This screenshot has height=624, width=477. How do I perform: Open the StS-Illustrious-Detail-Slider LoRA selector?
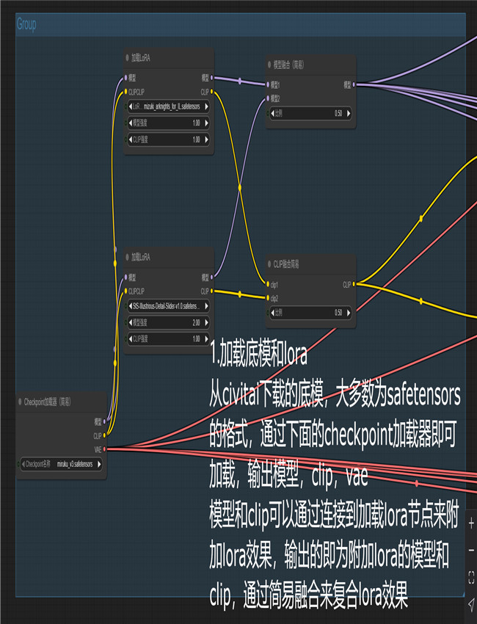168,306
